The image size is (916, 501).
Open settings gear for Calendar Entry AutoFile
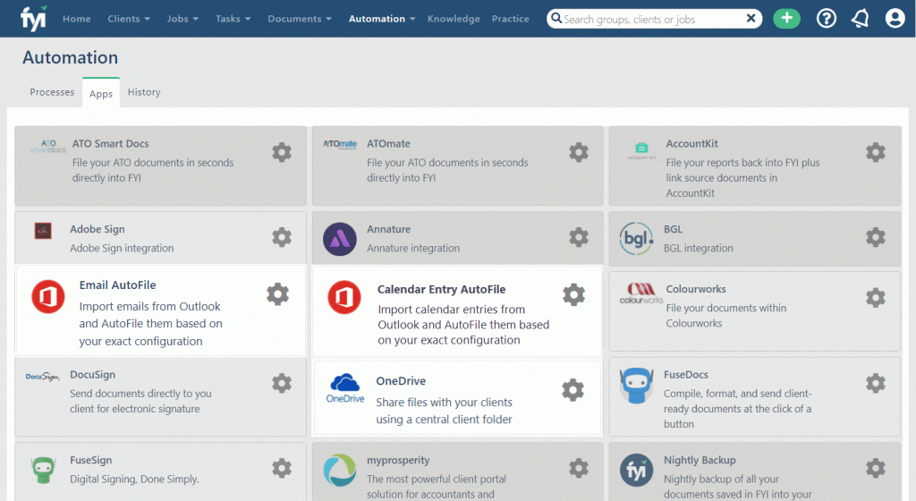tap(573, 295)
